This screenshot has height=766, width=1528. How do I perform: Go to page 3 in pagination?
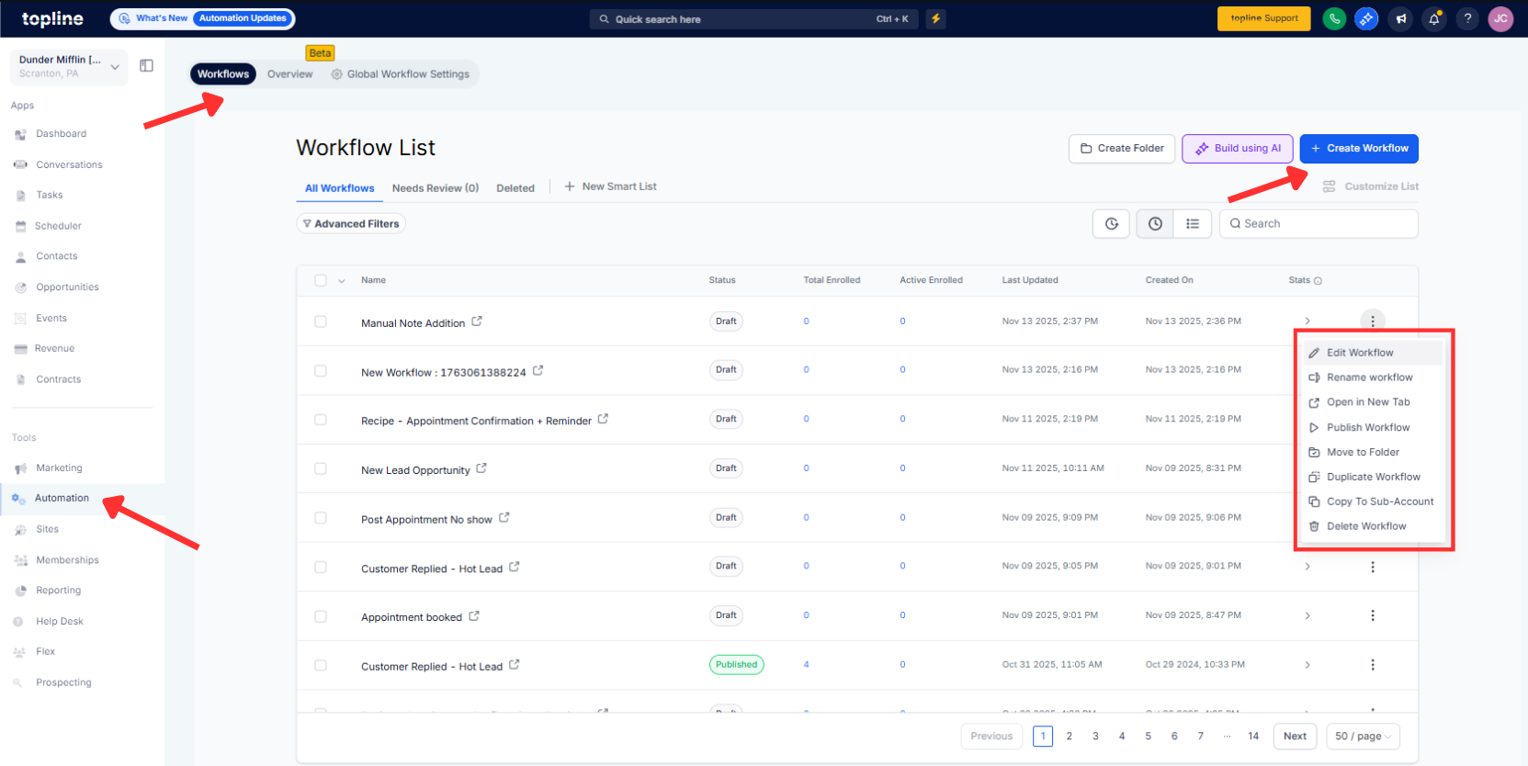click(1095, 736)
